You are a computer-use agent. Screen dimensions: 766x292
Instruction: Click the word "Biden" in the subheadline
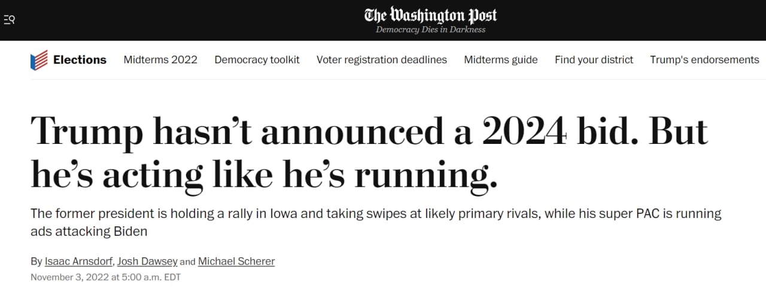click(130, 231)
